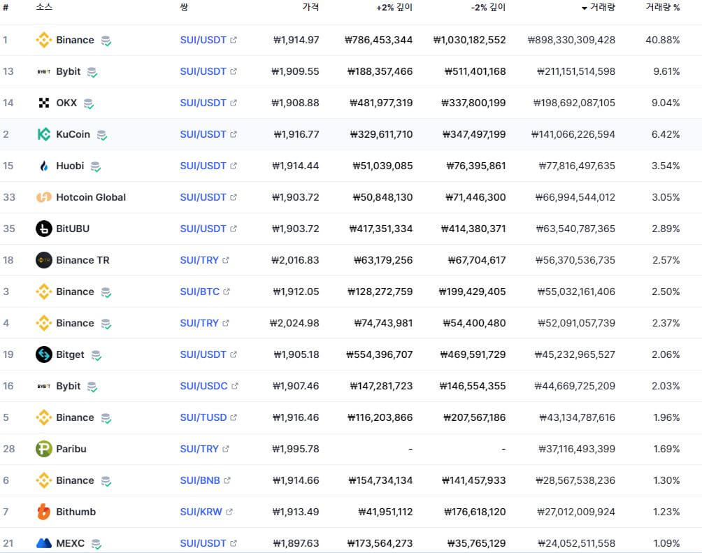Sort by the -2% 깊이 column header
The width and height of the screenshot is (702, 553).
tap(489, 7)
